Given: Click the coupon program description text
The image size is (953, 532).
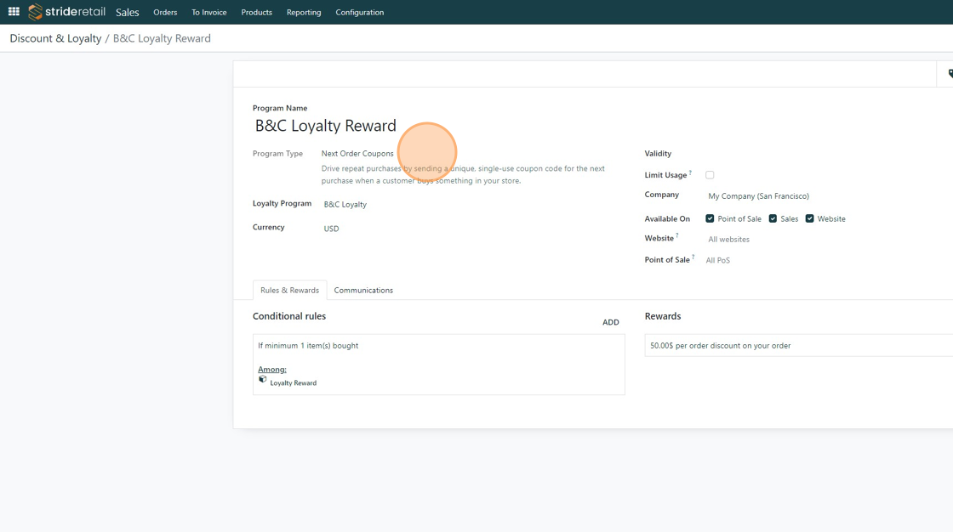Looking at the screenshot, I should click(x=463, y=175).
